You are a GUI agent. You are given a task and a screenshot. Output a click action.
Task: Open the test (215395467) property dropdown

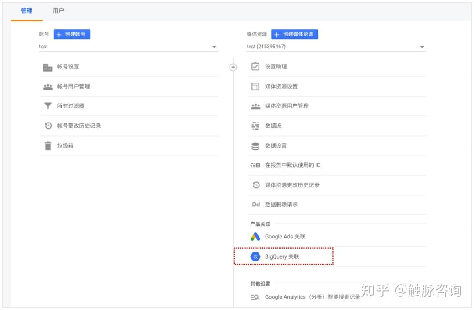[422, 47]
